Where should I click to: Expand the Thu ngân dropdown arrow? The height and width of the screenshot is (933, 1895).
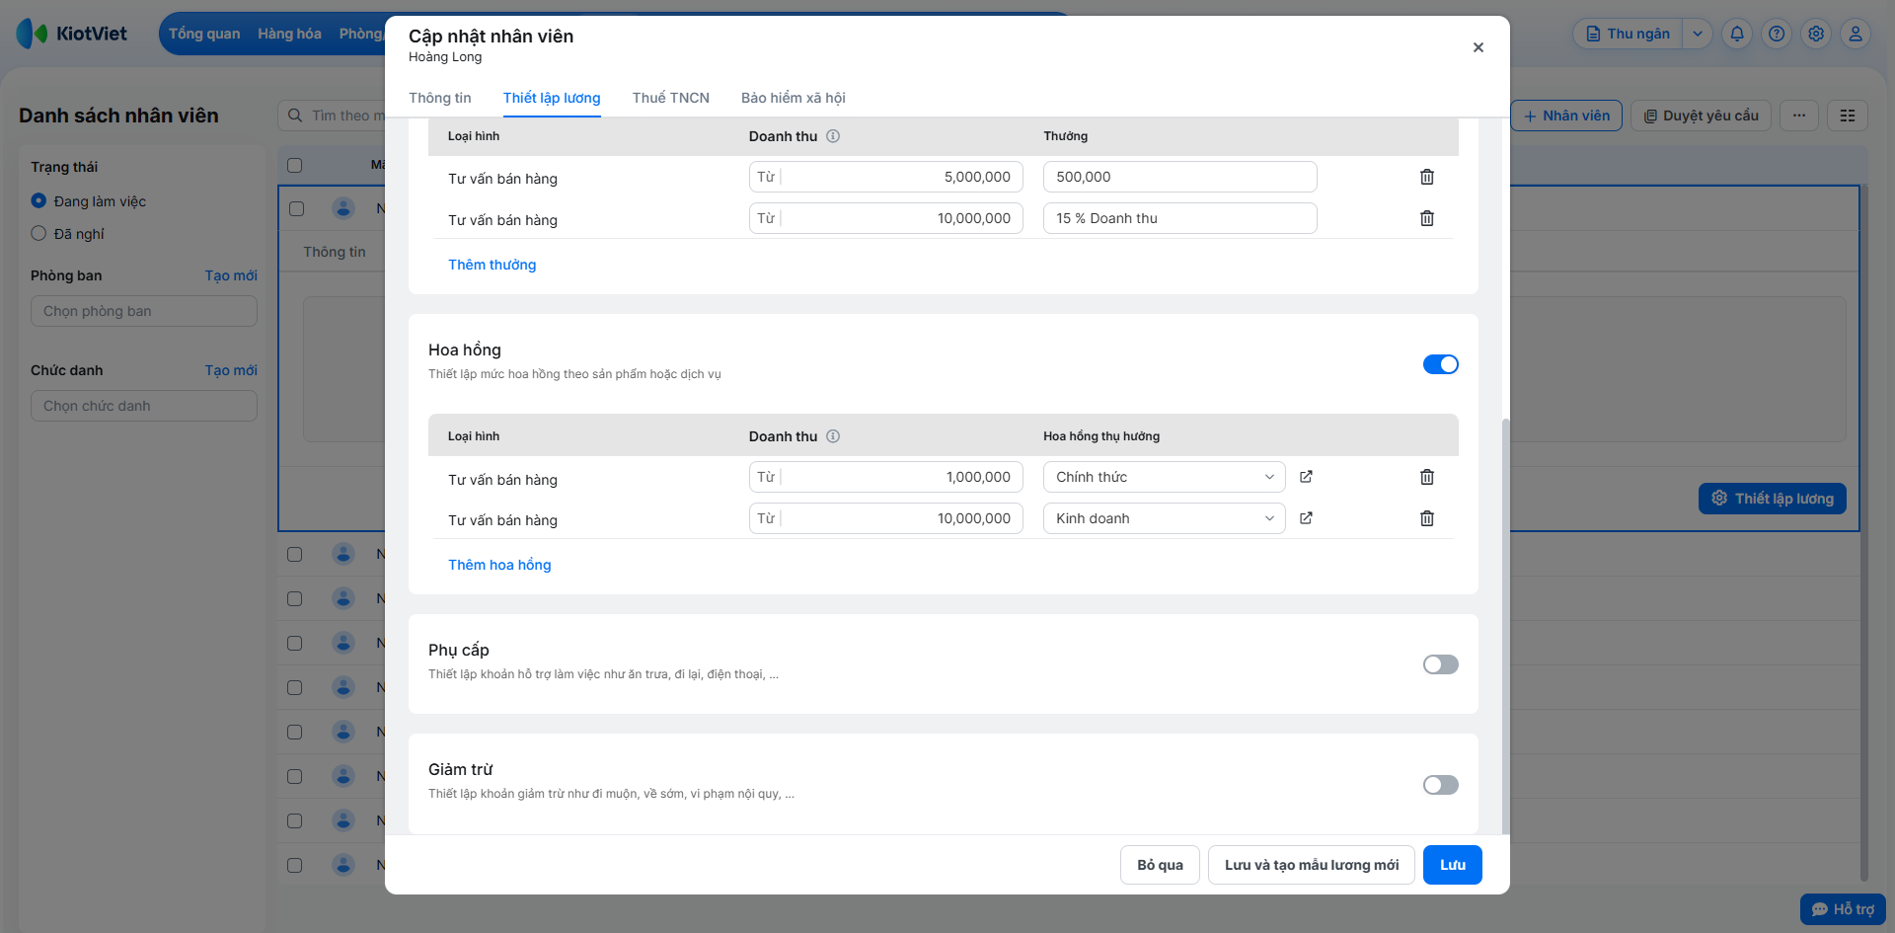click(1698, 34)
